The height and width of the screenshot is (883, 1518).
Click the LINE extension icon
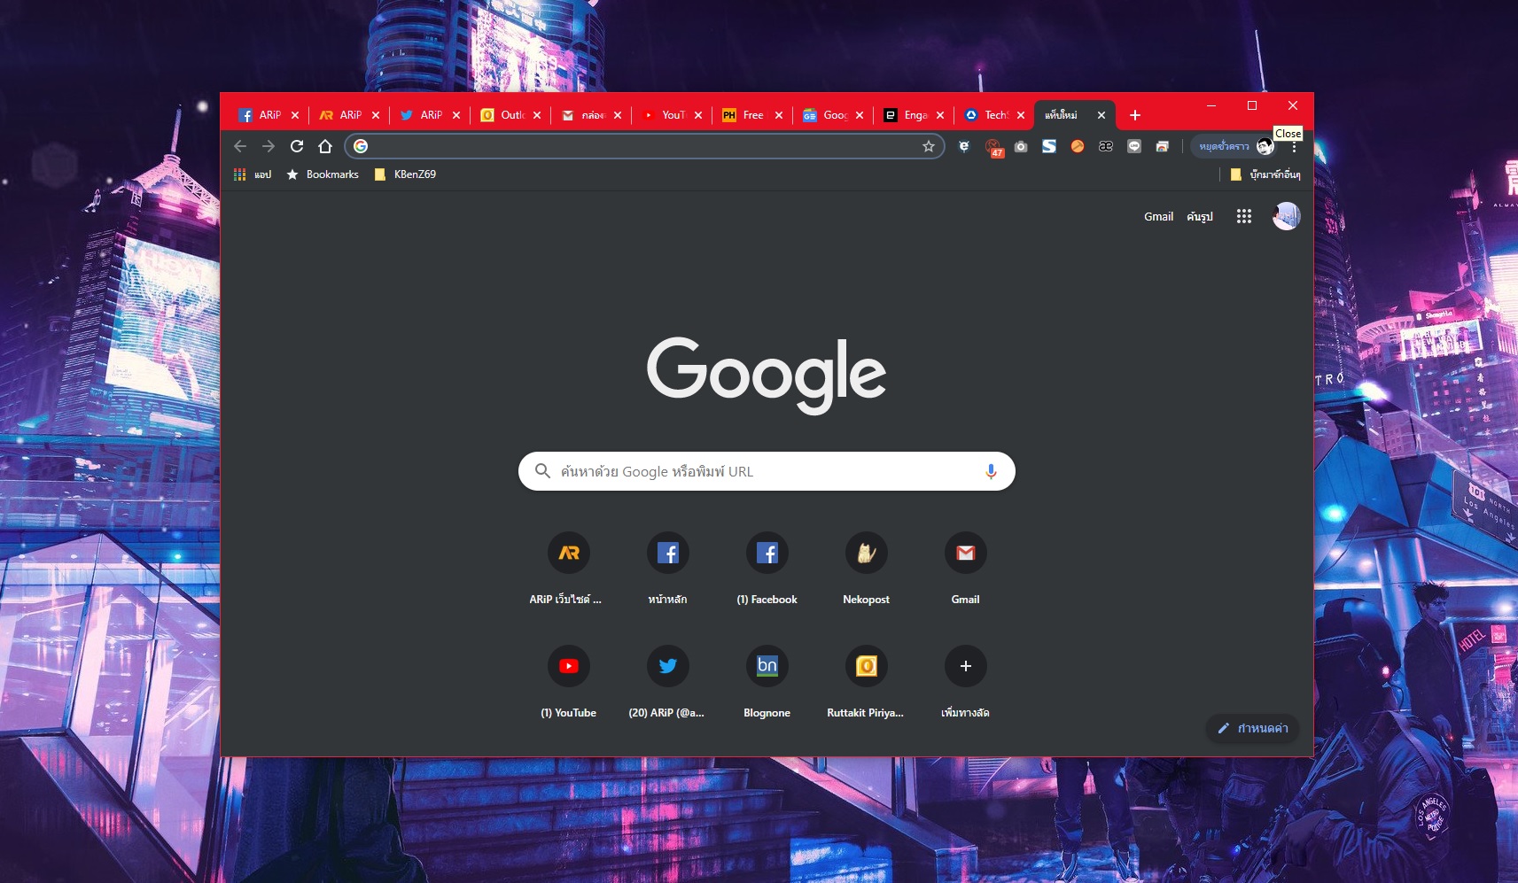click(1133, 146)
